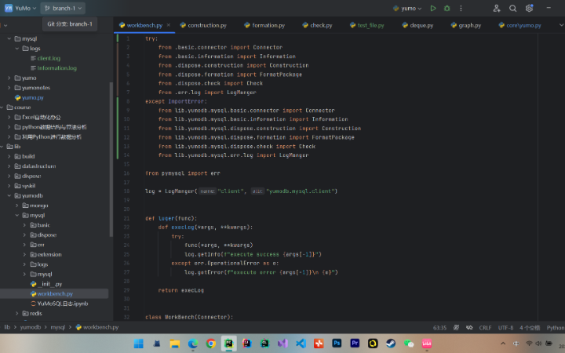Click the volume icon in the system tray
Image resolution: width=565 pixels, height=353 pixels.
coord(538,344)
